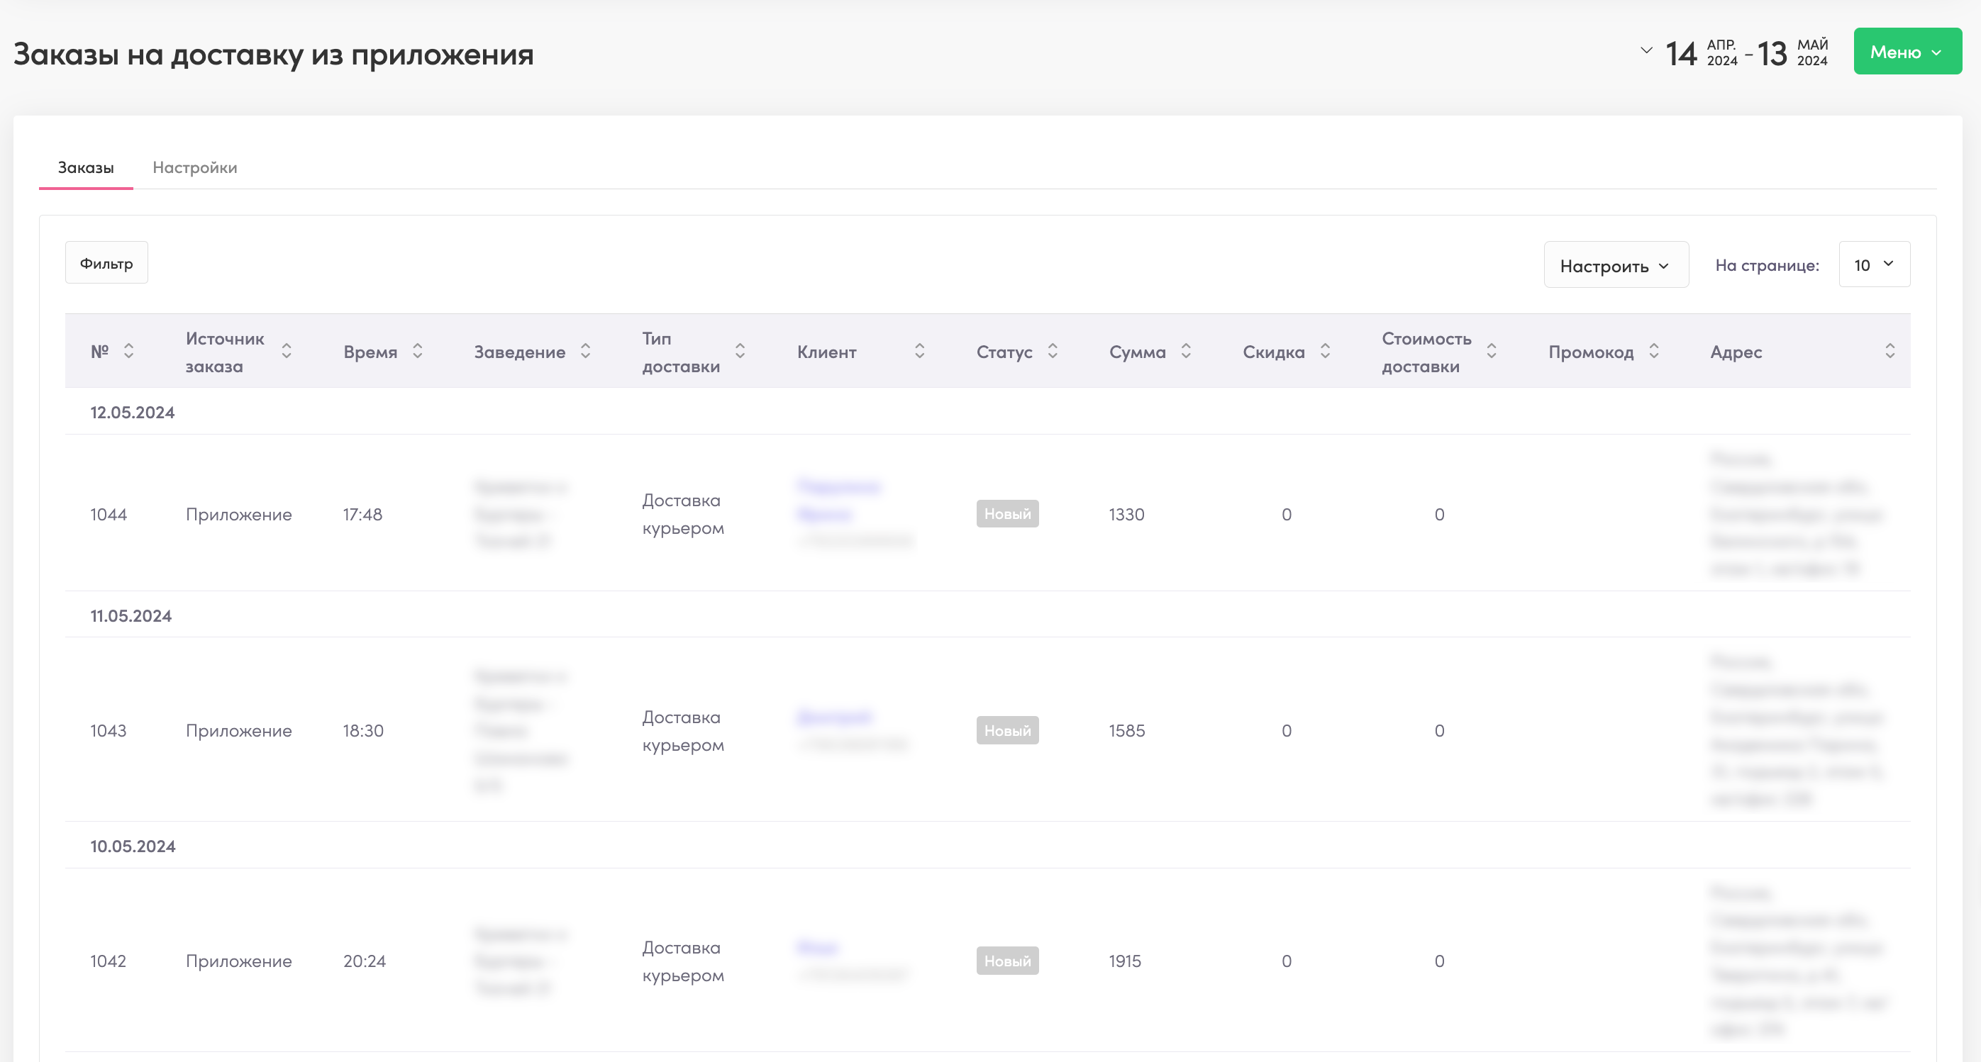This screenshot has width=1981, height=1062.
Task: Click Новый status of order 1042
Action: point(1007,961)
